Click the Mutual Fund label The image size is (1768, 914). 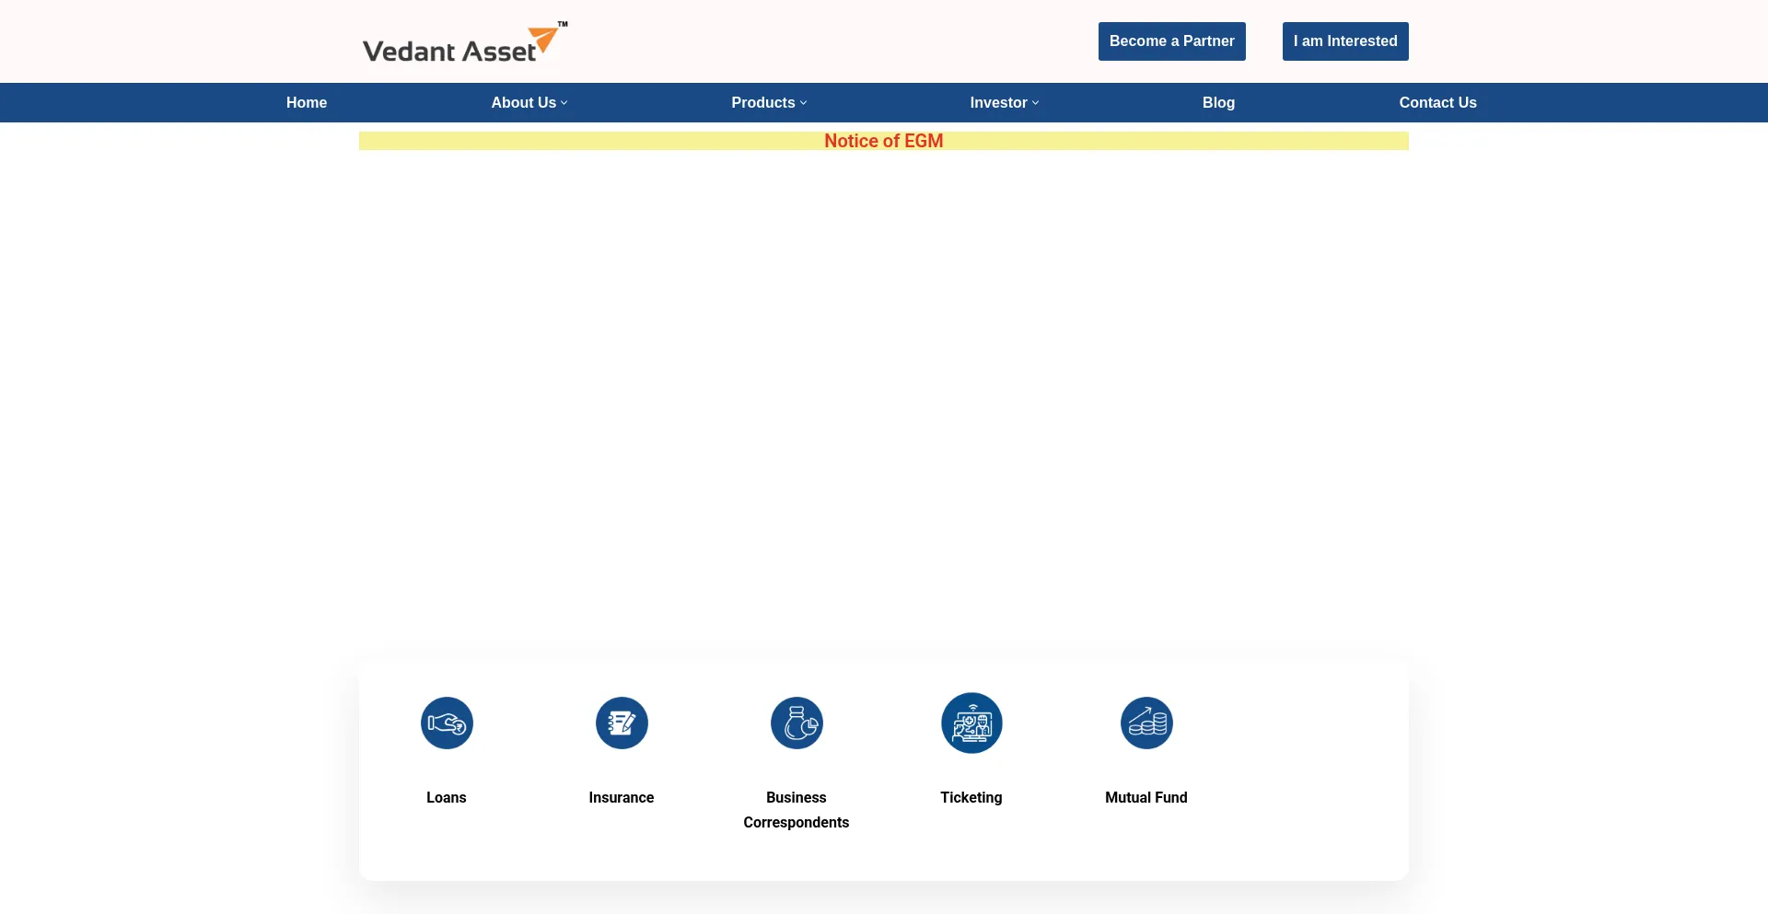click(1146, 797)
